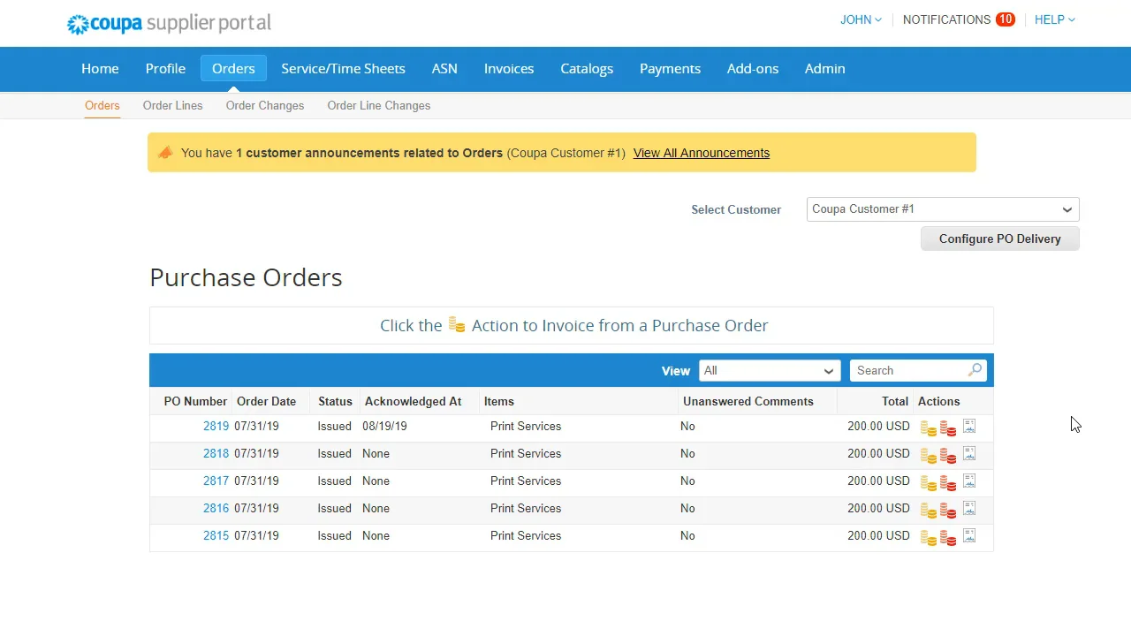Open Service/Time Sheets menu

tap(343, 69)
